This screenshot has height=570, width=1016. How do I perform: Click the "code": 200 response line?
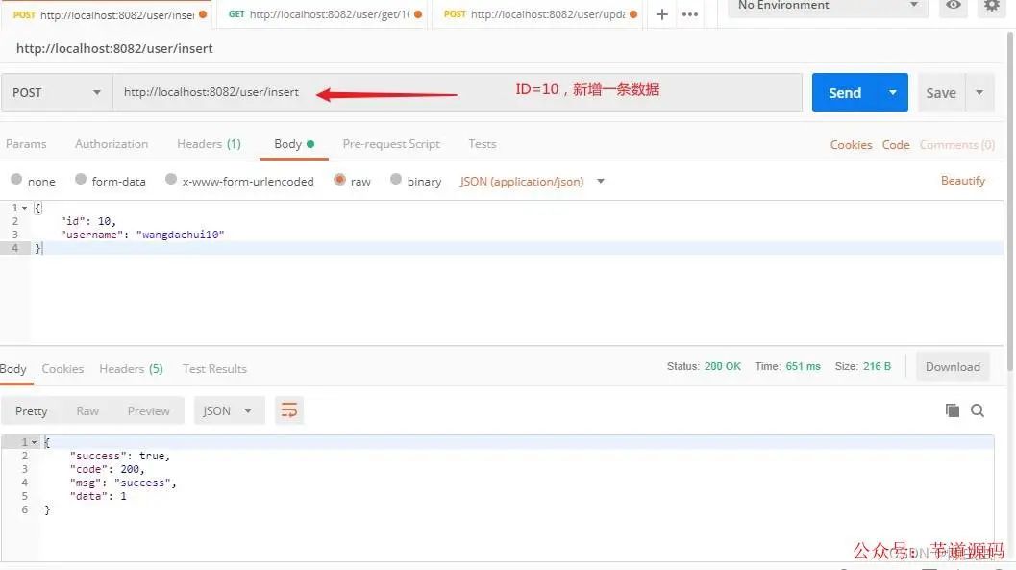[107, 469]
